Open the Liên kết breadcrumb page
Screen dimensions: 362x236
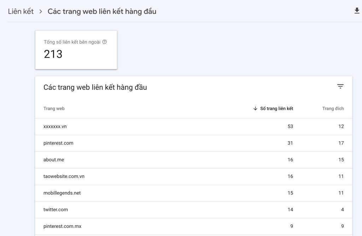(21, 11)
